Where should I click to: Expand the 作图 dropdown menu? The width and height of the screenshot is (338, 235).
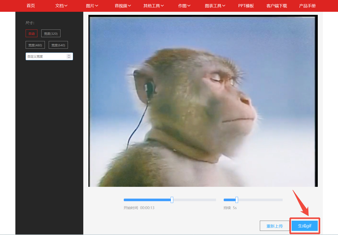(184, 6)
